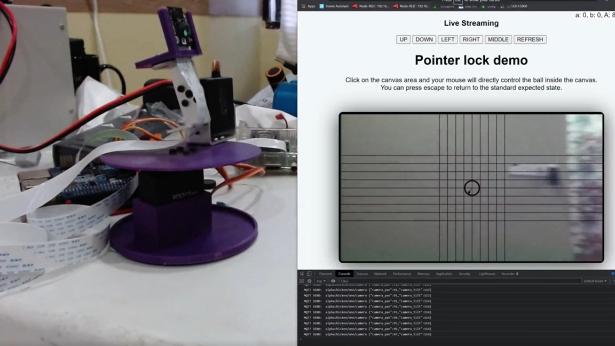This screenshot has height=346, width=615.
Task: Open the Sources tab in DevTools
Action: [362, 274]
